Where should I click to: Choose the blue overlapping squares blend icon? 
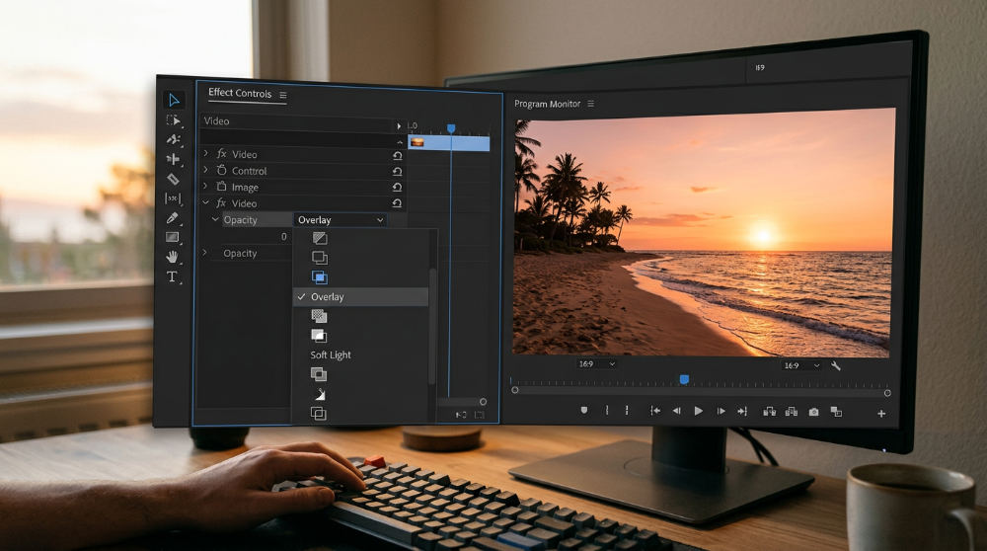[x=320, y=277]
